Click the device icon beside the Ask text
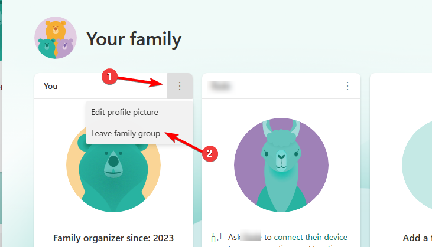The width and height of the screenshot is (432, 247). (x=216, y=238)
